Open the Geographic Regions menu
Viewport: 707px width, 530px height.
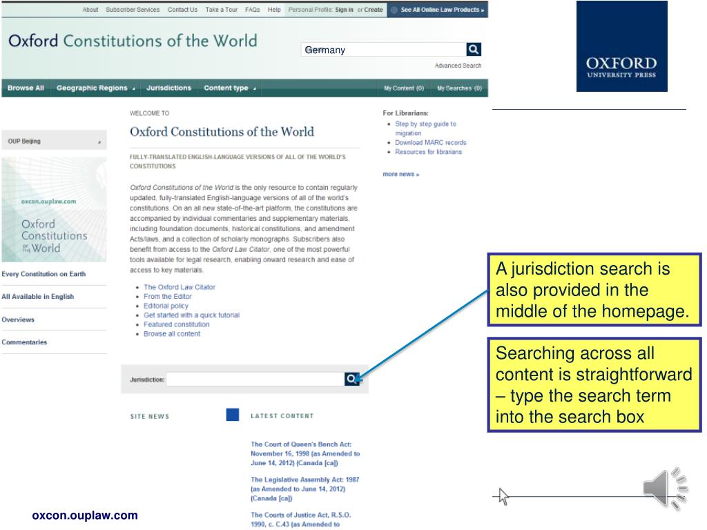(x=95, y=88)
